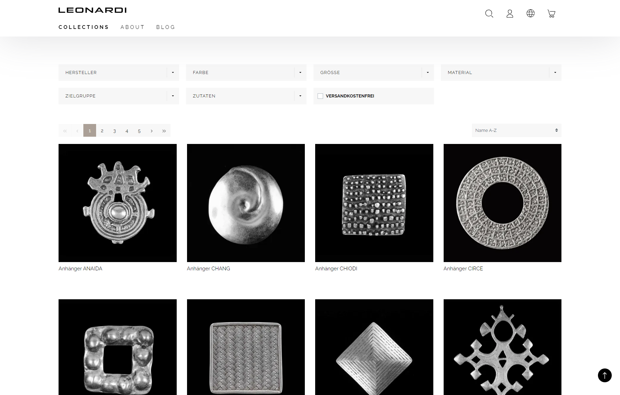Open the Anhänger CHANG product link

pos(208,269)
